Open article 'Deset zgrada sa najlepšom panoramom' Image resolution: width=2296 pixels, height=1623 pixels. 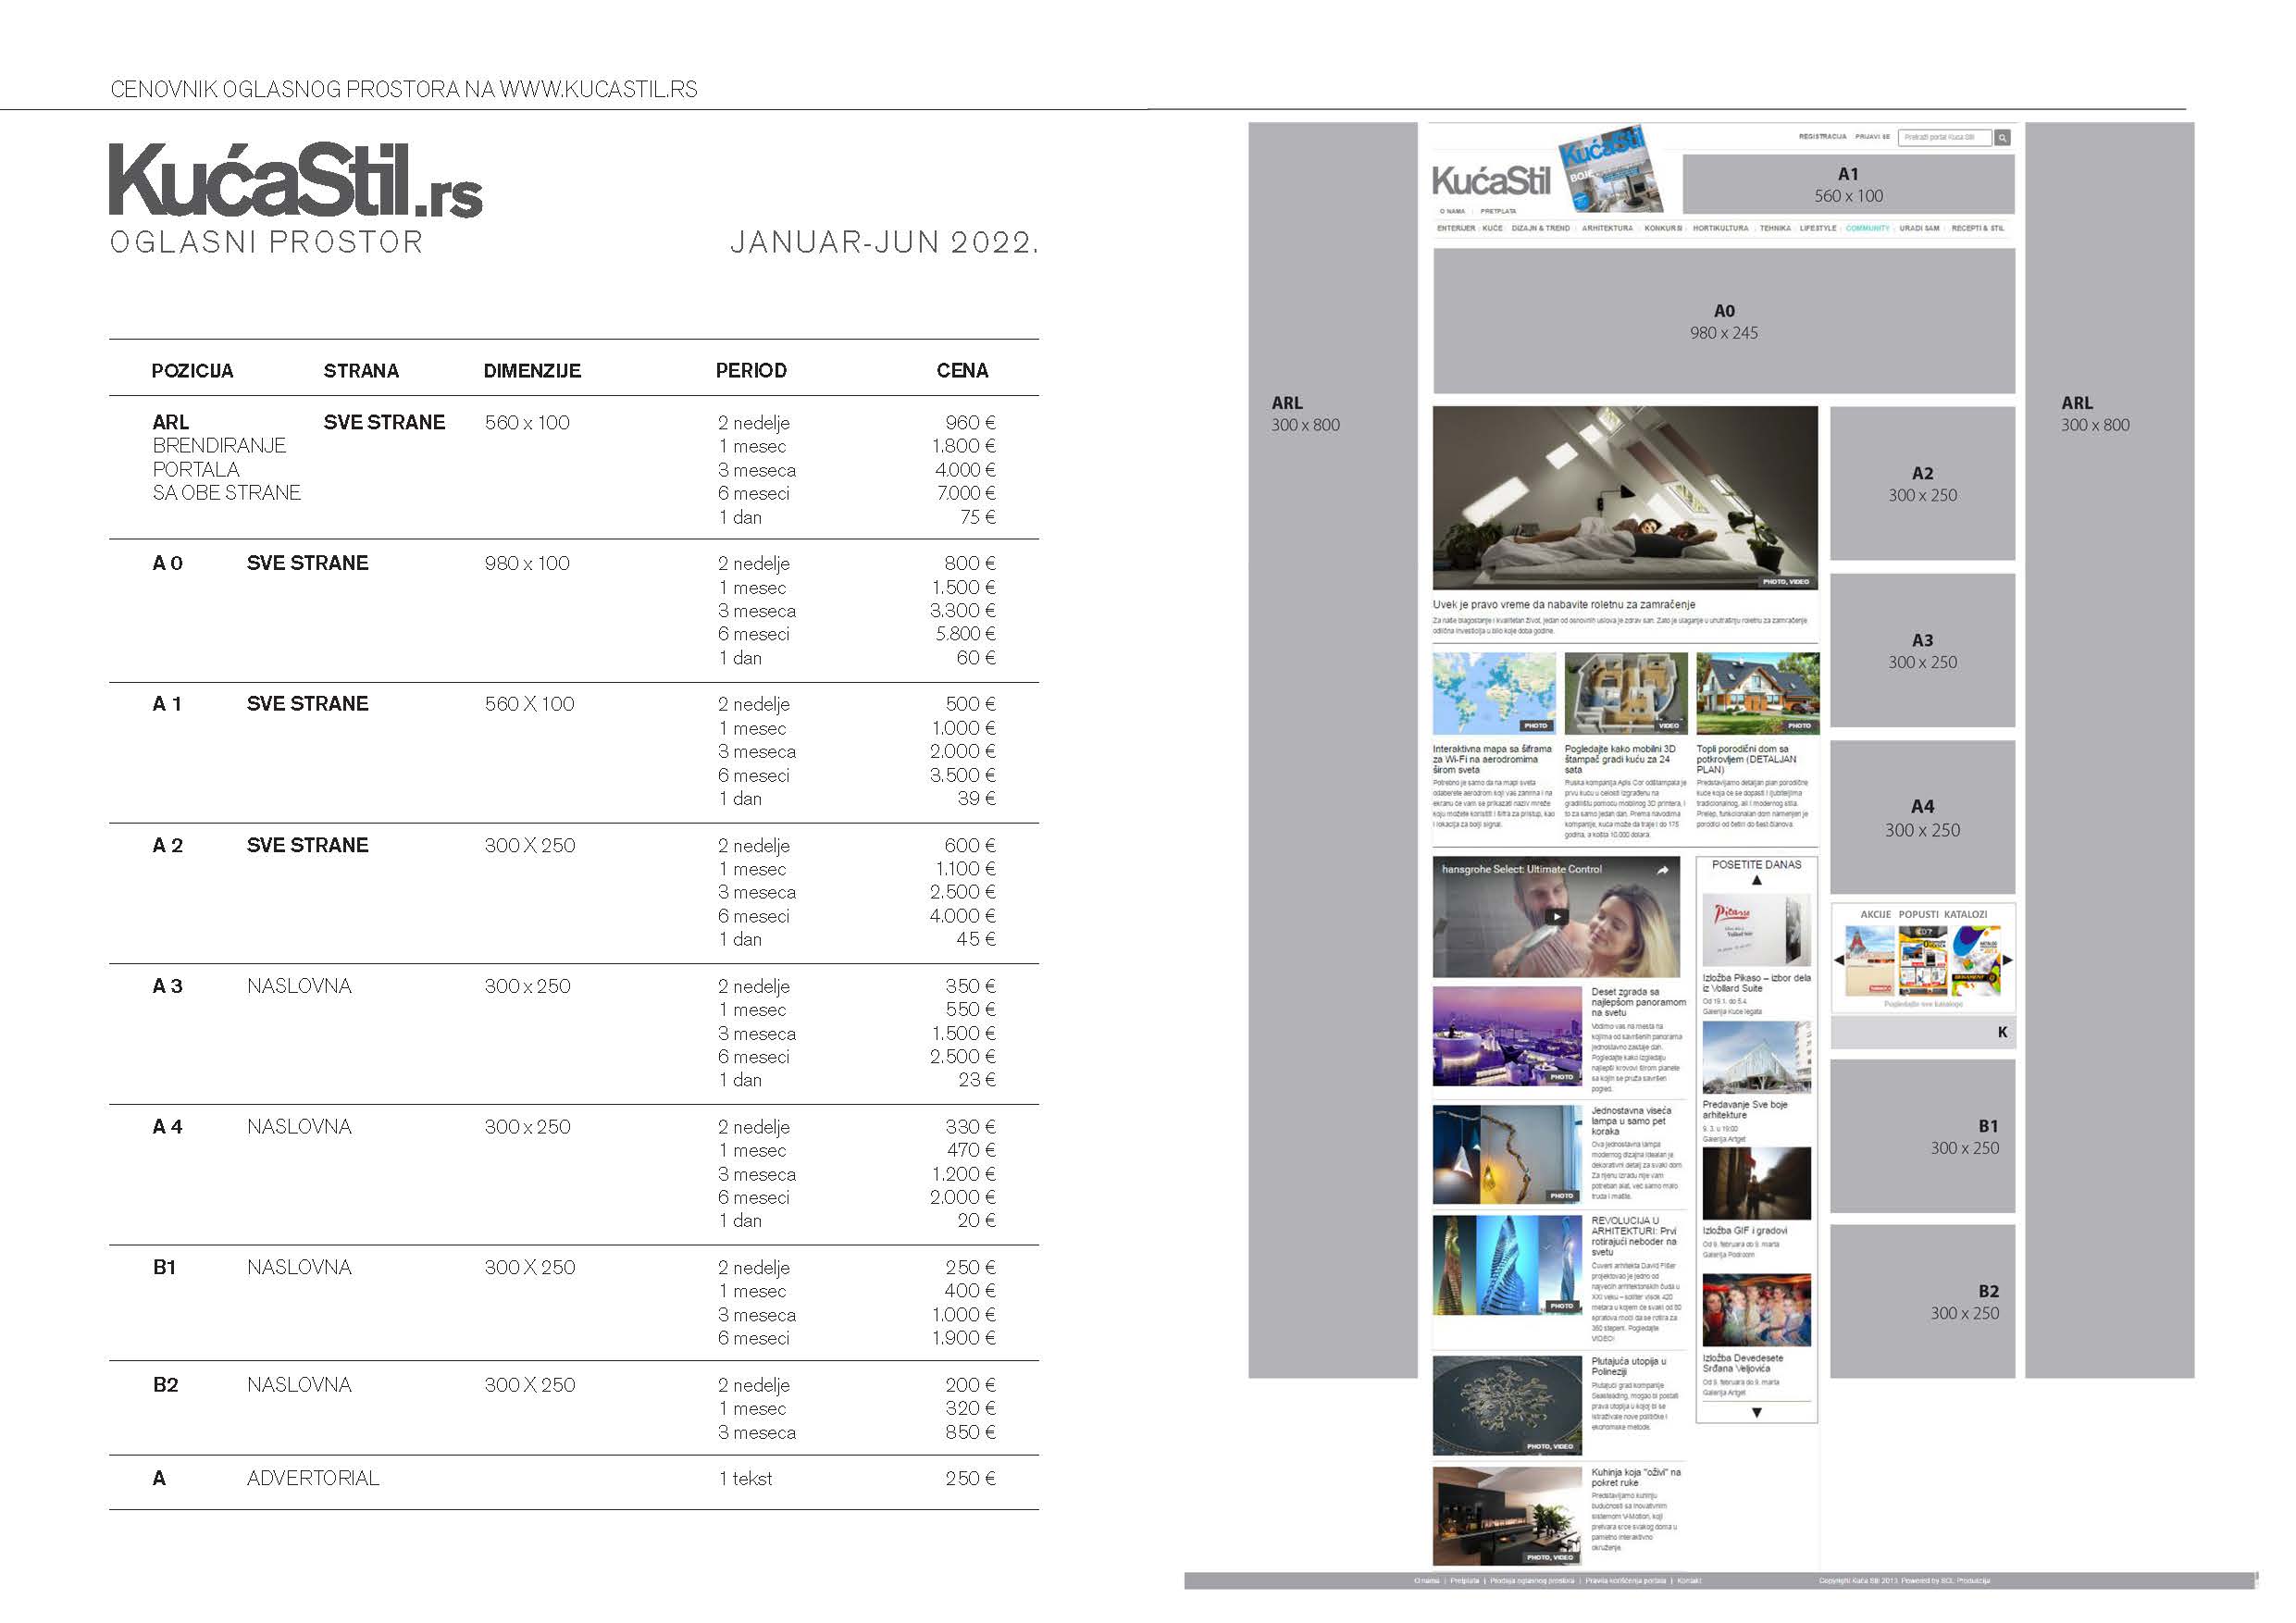(x=1638, y=1002)
